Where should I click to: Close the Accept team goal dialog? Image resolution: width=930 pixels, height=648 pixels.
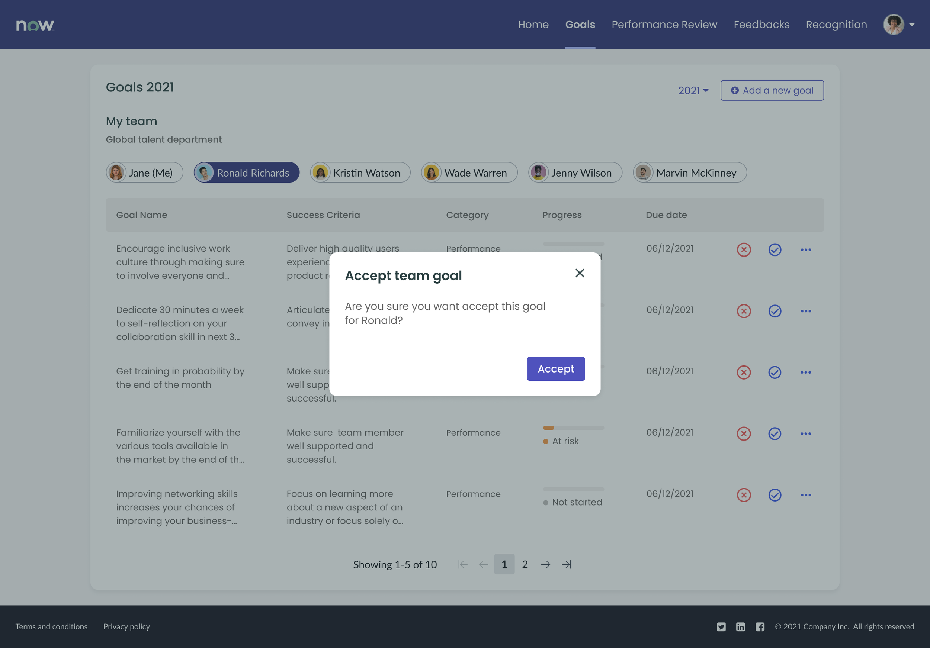[580, 273]
